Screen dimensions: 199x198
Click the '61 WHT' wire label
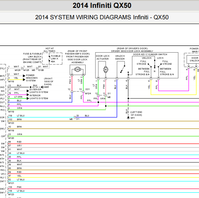tap(15, 149)
